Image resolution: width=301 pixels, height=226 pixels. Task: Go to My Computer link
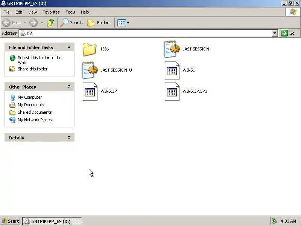30,97
